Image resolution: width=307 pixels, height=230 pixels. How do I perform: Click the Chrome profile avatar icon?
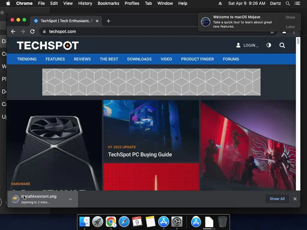(284, 32)
